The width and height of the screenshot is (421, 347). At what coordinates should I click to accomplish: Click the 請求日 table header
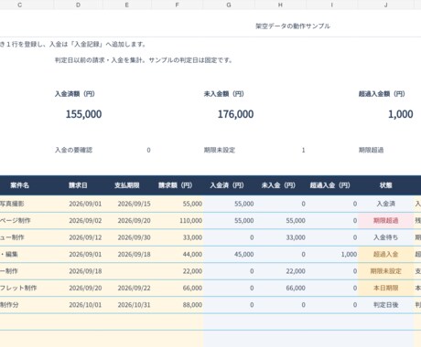(x=78, y=185)
